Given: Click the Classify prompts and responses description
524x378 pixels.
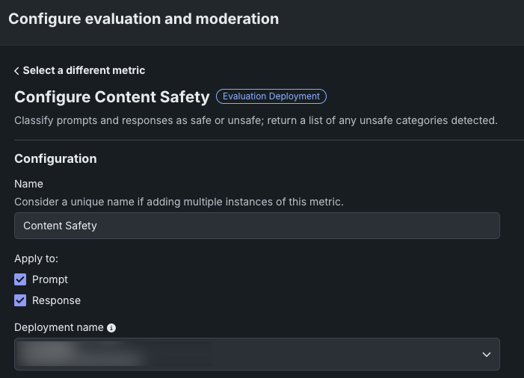Looking at the screenshot, I should [x=256, y=120].
